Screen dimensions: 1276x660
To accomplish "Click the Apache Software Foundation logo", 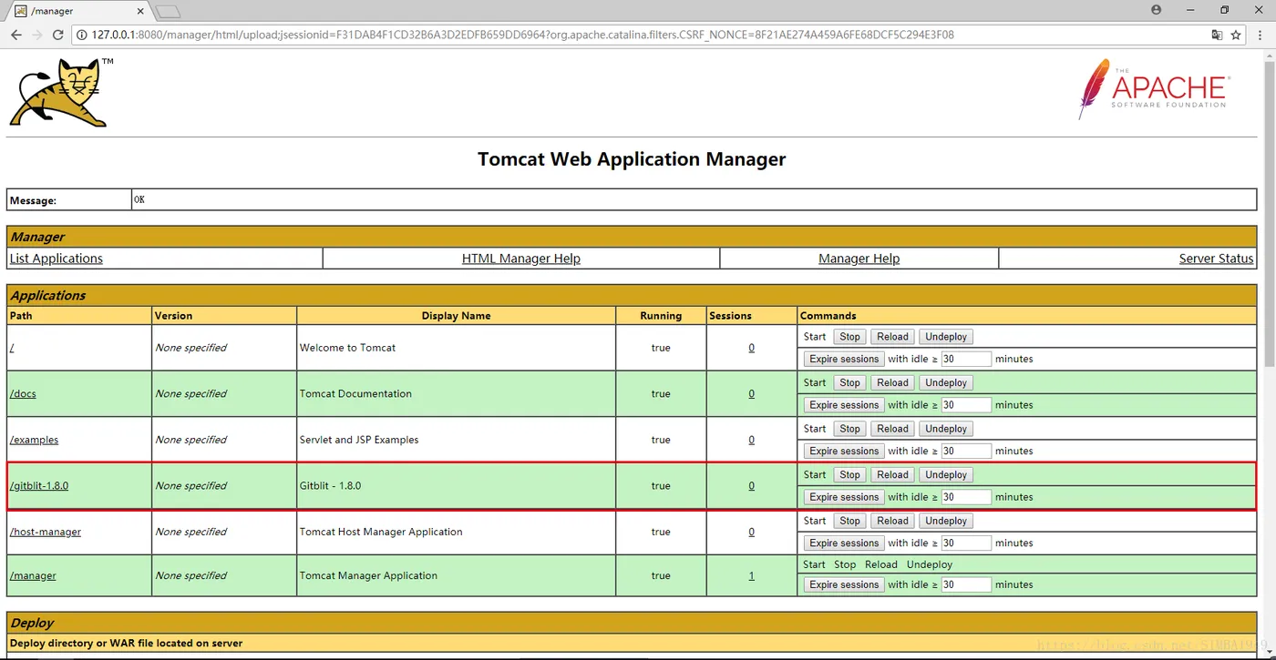I will click(1154, 89).
